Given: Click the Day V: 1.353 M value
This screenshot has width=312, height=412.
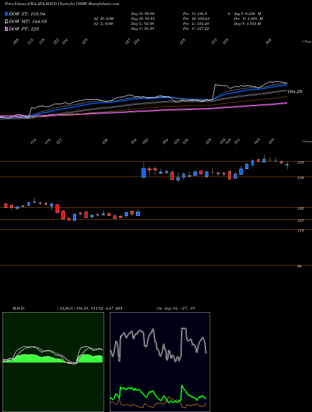Looking at the screenshot, I should click(x=247, y=24).
